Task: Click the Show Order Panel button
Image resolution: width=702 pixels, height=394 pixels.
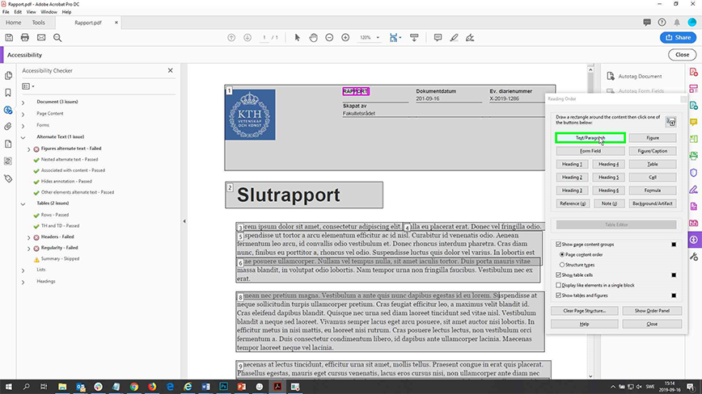Action: 652,311
